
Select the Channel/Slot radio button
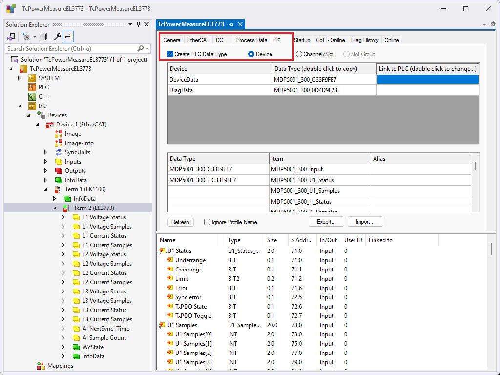point(299,54)
